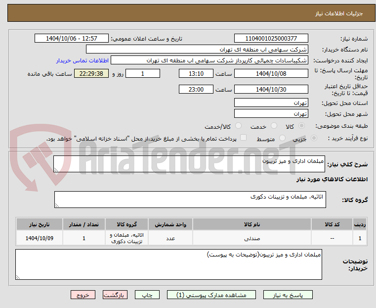Screen dimensions: 376x308
Task: Click resize handle of گروه کالا textarea
Action: [x=57, y=205]
